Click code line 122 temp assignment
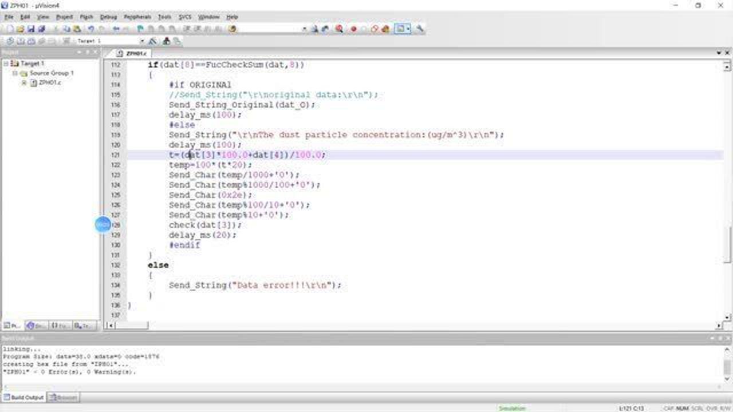The image size is (733, 412). 210,165
